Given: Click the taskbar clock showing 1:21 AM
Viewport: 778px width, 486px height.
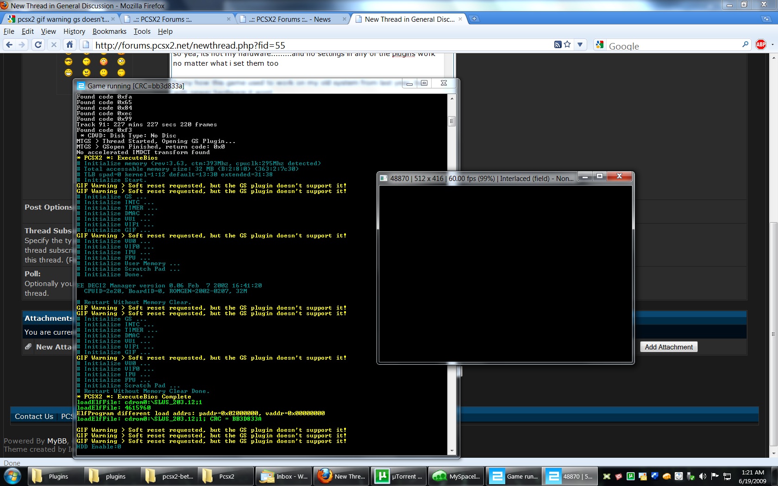Looking at the screenshot, I should pos(753,476).
